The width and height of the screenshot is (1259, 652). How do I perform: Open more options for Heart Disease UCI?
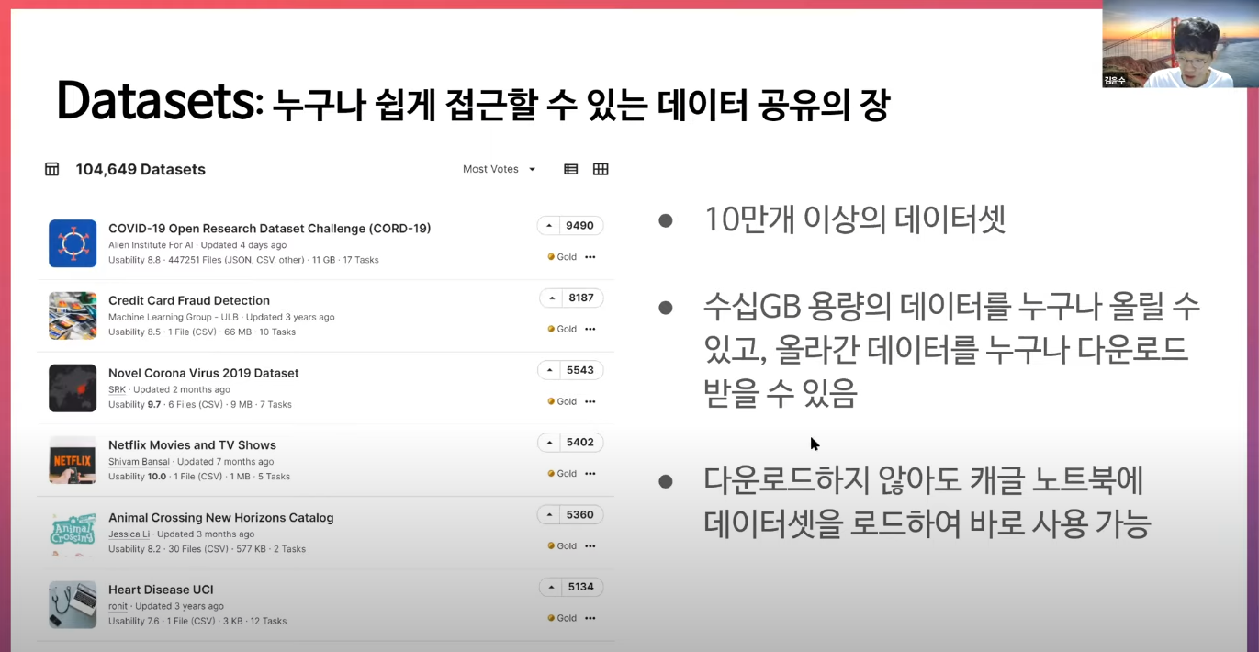click(x=590, y=618)
